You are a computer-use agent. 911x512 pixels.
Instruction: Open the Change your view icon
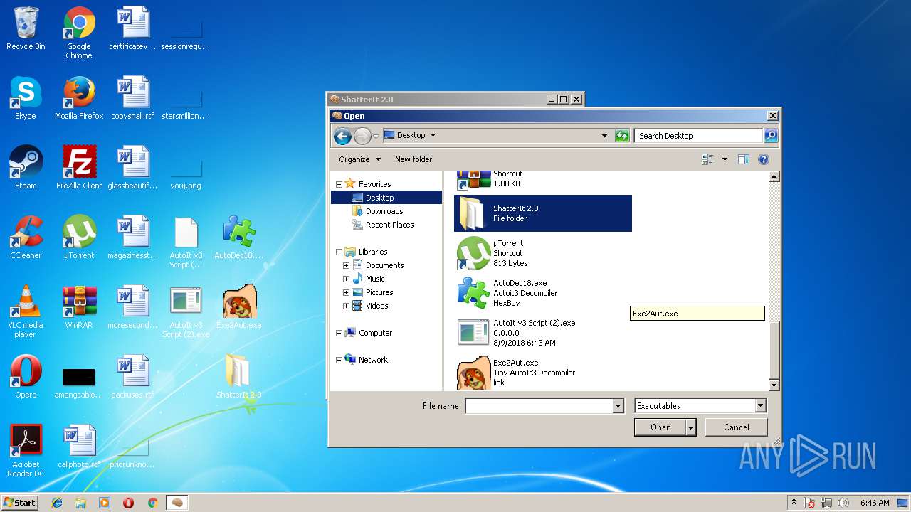click(x=707, y=159)
